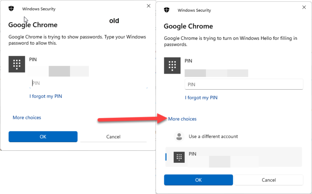Confirm with OK in the right dialog

point(198,180)
